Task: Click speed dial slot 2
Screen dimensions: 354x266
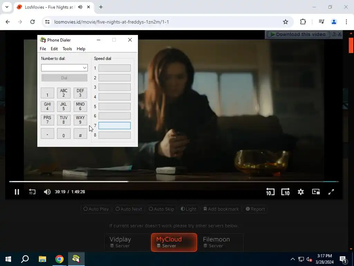Action: pyautogui.click(x=114, y=78)
